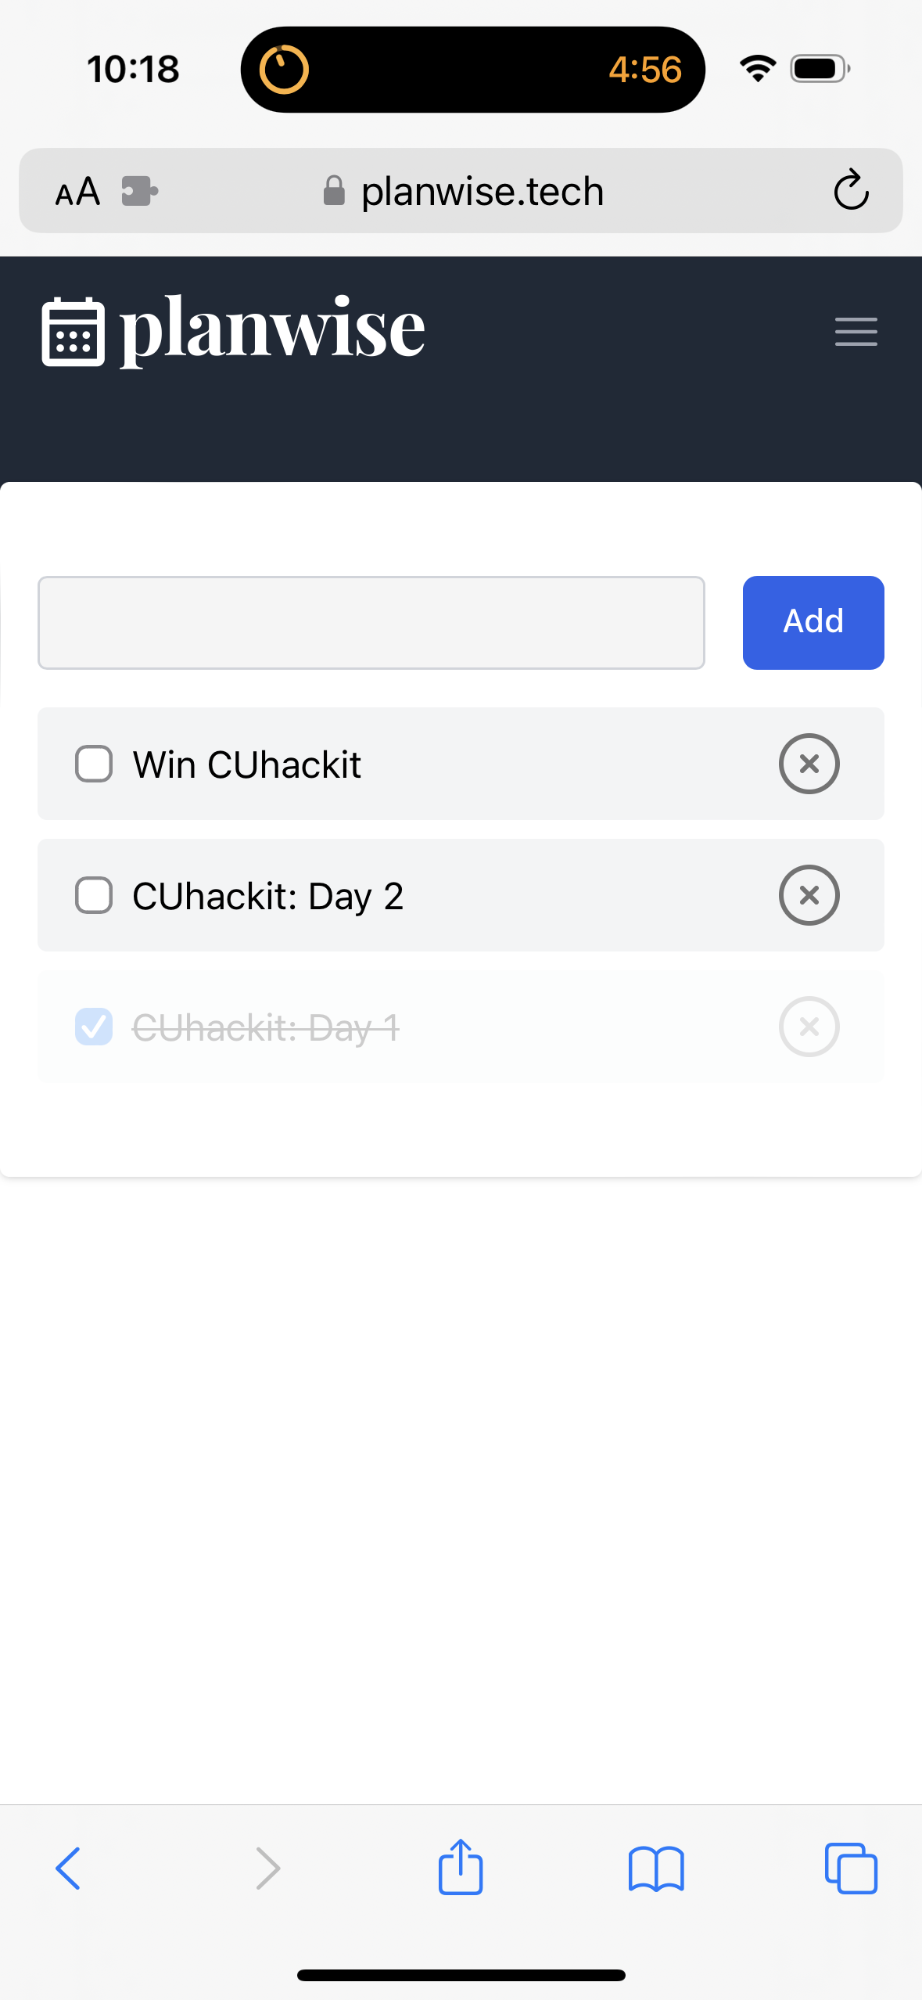The width and height of the screenshot is (922, 2000).
Task: Open the hamburger navigation menu
Action: (x=856, y=332)
